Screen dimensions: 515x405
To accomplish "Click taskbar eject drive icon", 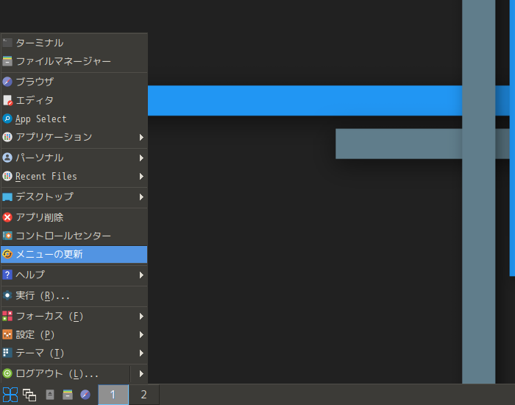I will 50,395.
